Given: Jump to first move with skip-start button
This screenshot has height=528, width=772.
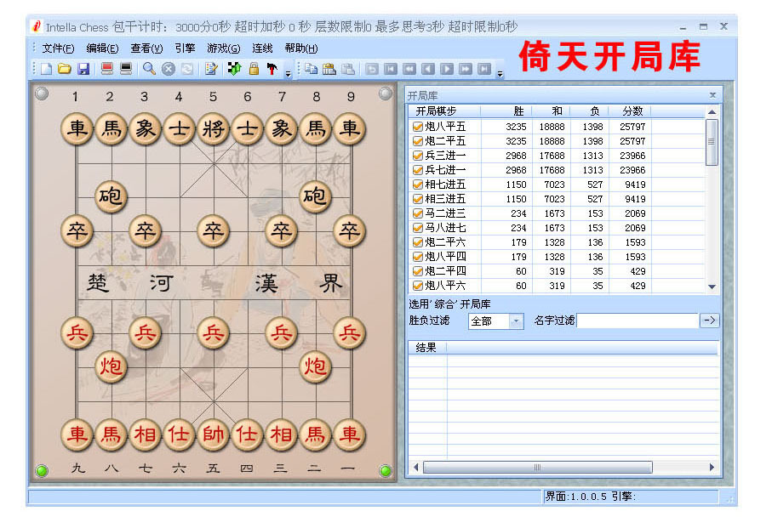Looking at the screenshot, I should click(x=391, y=69).
